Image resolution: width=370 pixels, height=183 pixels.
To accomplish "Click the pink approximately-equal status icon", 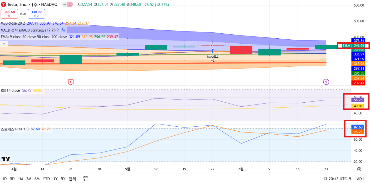I will click(x=70, y=4).
